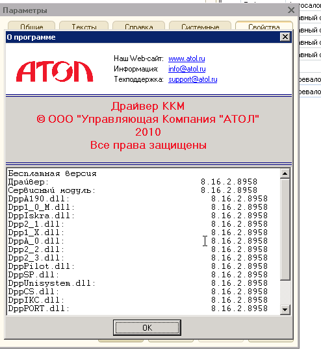Close the Параметры window

pos(291,10)
